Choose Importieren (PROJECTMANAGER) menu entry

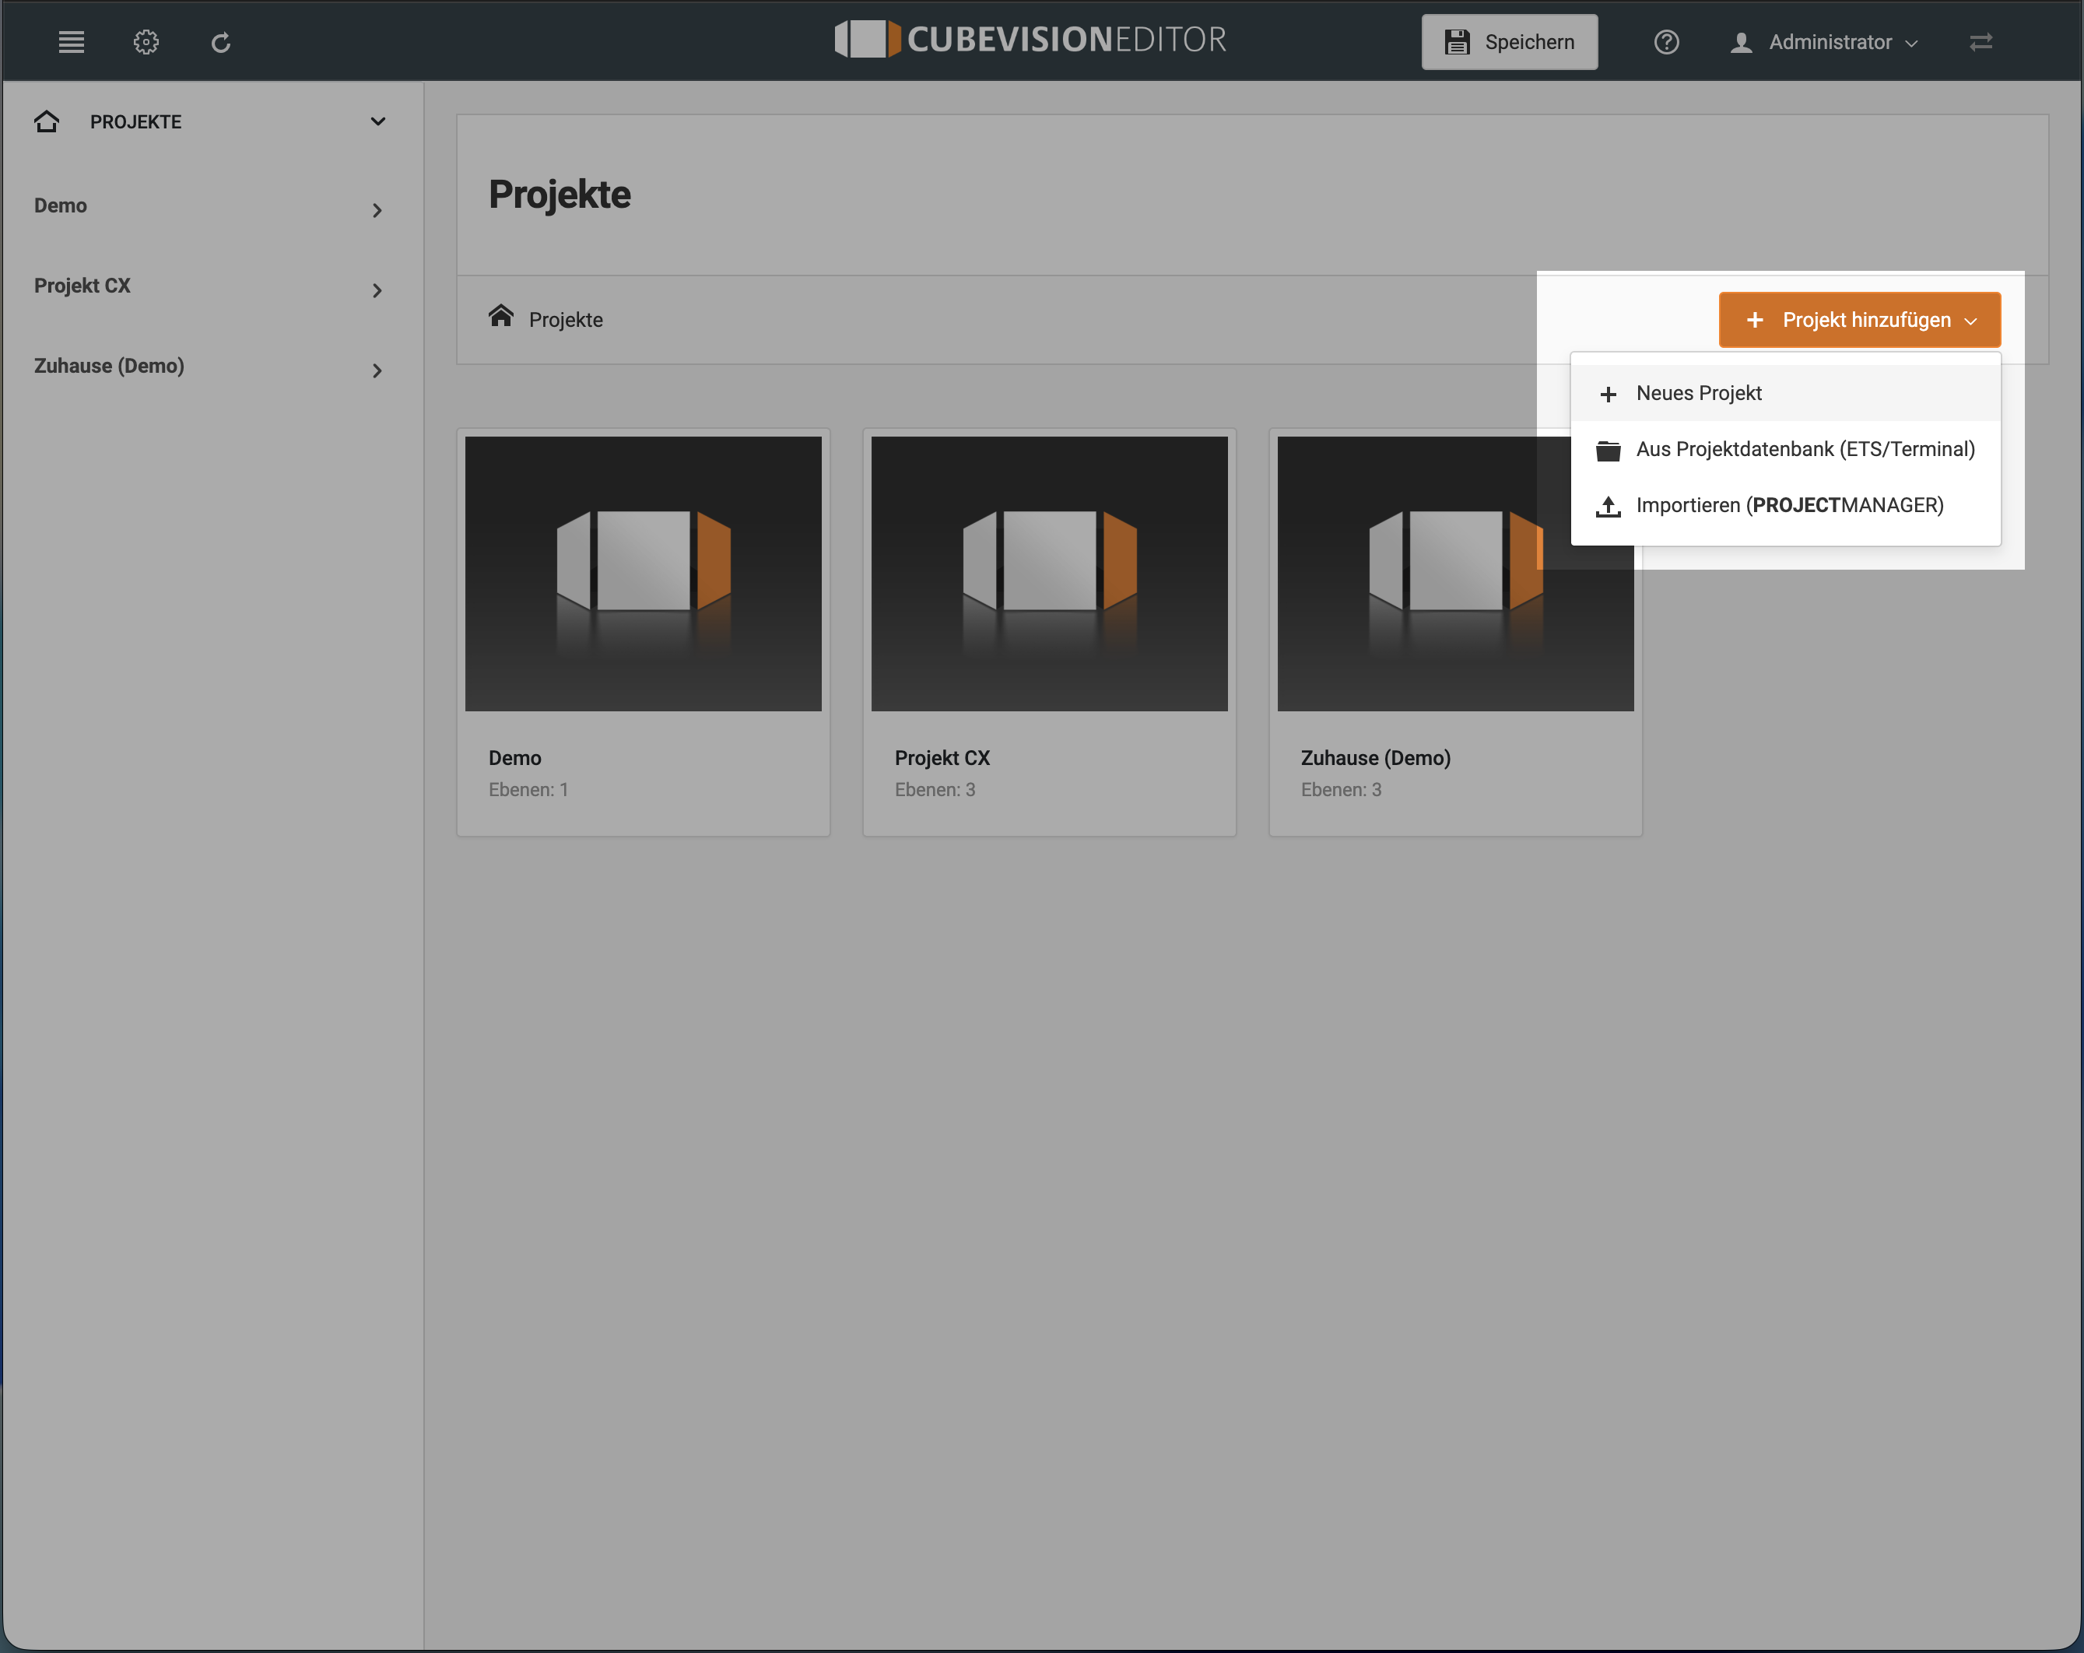[1785, 506]
